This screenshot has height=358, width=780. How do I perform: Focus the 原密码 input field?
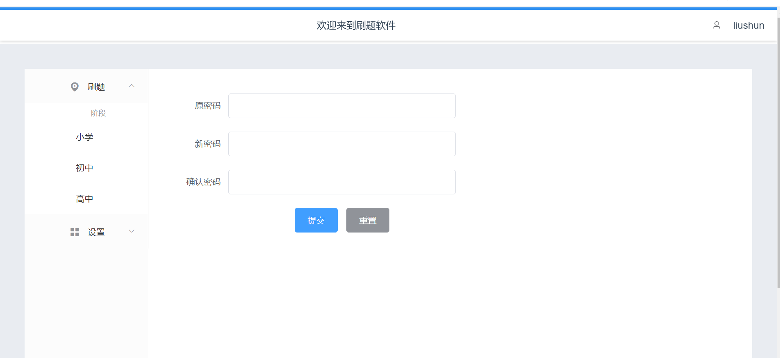click(x=342, y=106)
